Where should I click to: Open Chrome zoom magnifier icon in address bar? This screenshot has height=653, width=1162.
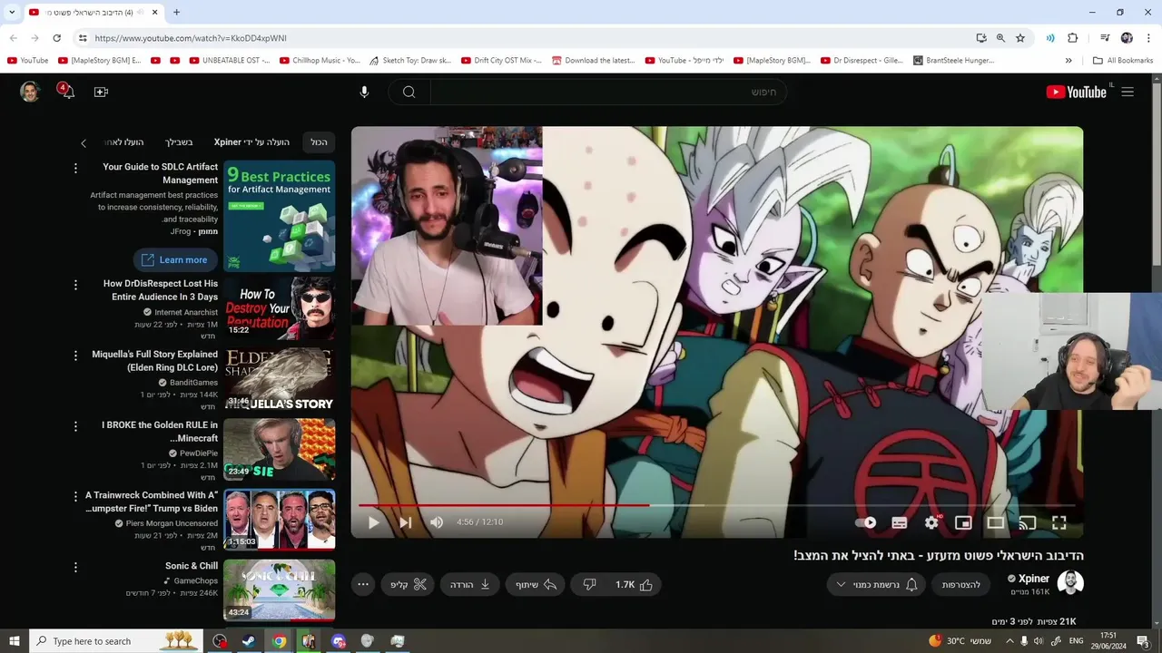[1000, 38]
